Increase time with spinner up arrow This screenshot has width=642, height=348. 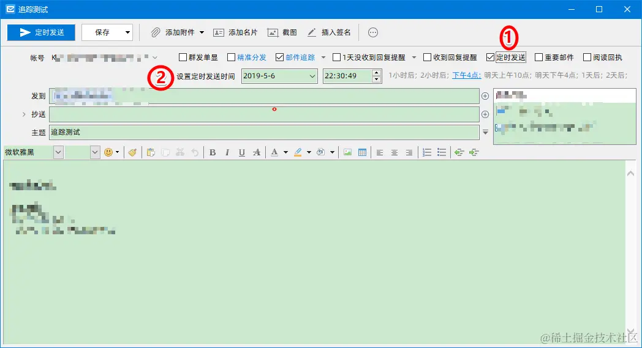coord(377,73)
